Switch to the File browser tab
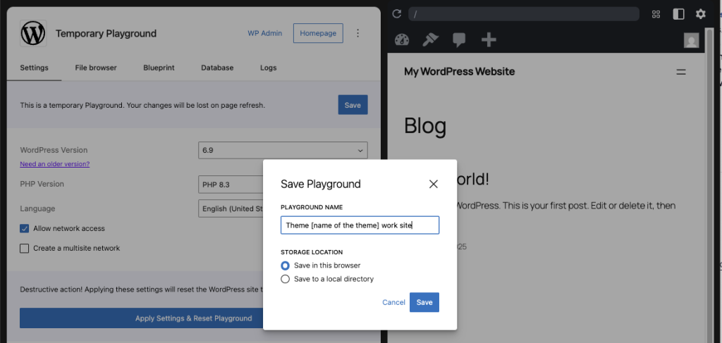This screenshot has width=722, height=343. coord(96,68)
